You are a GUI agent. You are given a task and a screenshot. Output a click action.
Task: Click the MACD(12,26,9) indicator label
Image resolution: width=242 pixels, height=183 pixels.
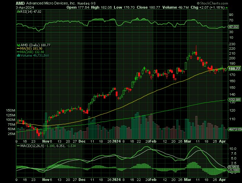(32, 146)
